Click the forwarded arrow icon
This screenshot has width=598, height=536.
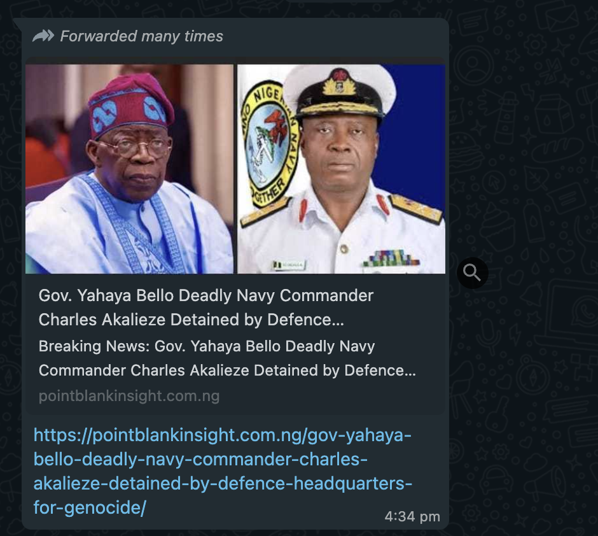[x=43, y=36]
